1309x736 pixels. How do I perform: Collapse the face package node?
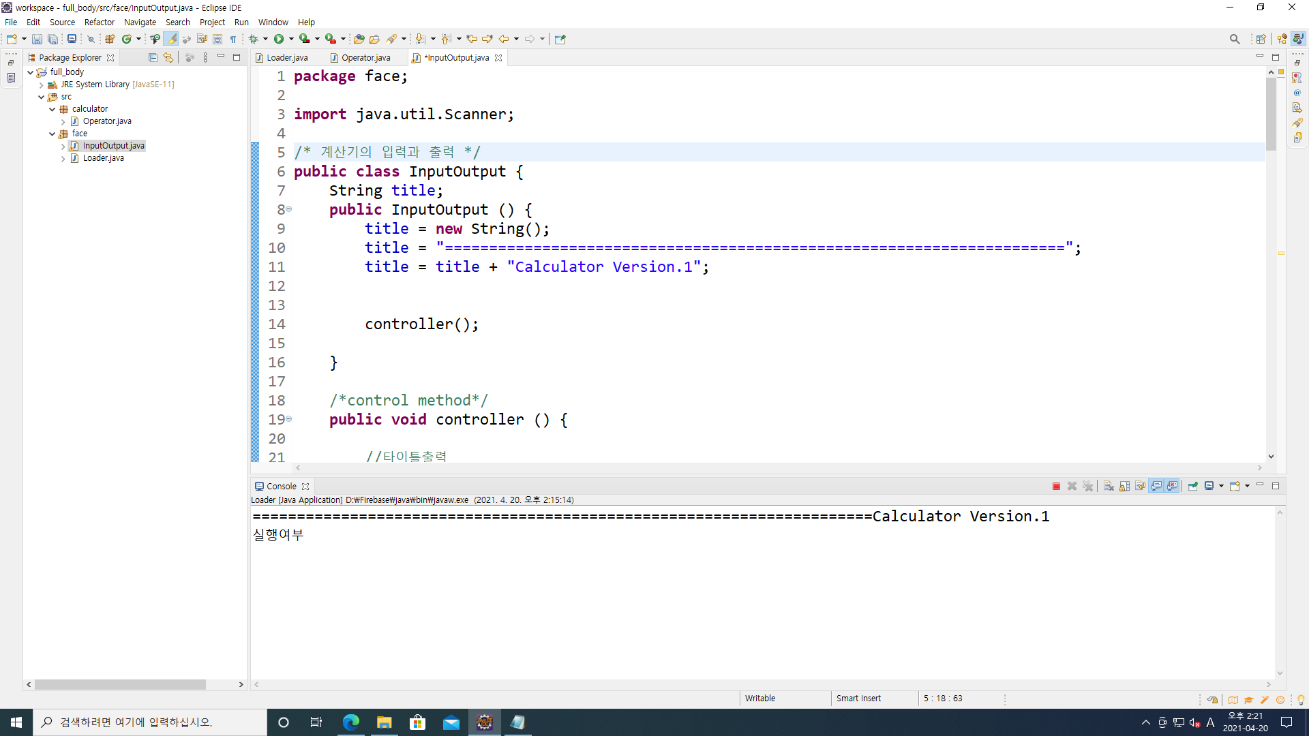tap(52, 134)
